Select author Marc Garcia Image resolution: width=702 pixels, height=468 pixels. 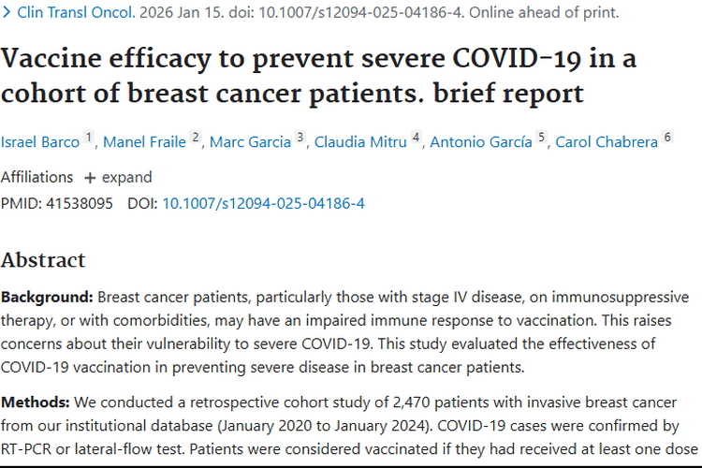click(x=250, y=142)
